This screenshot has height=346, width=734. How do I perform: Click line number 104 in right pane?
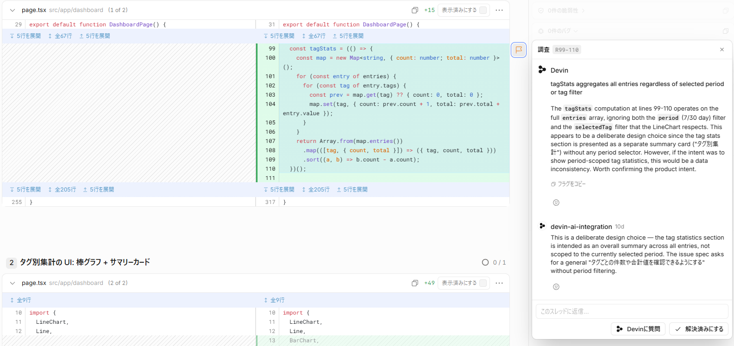click(x=270, y=104)
